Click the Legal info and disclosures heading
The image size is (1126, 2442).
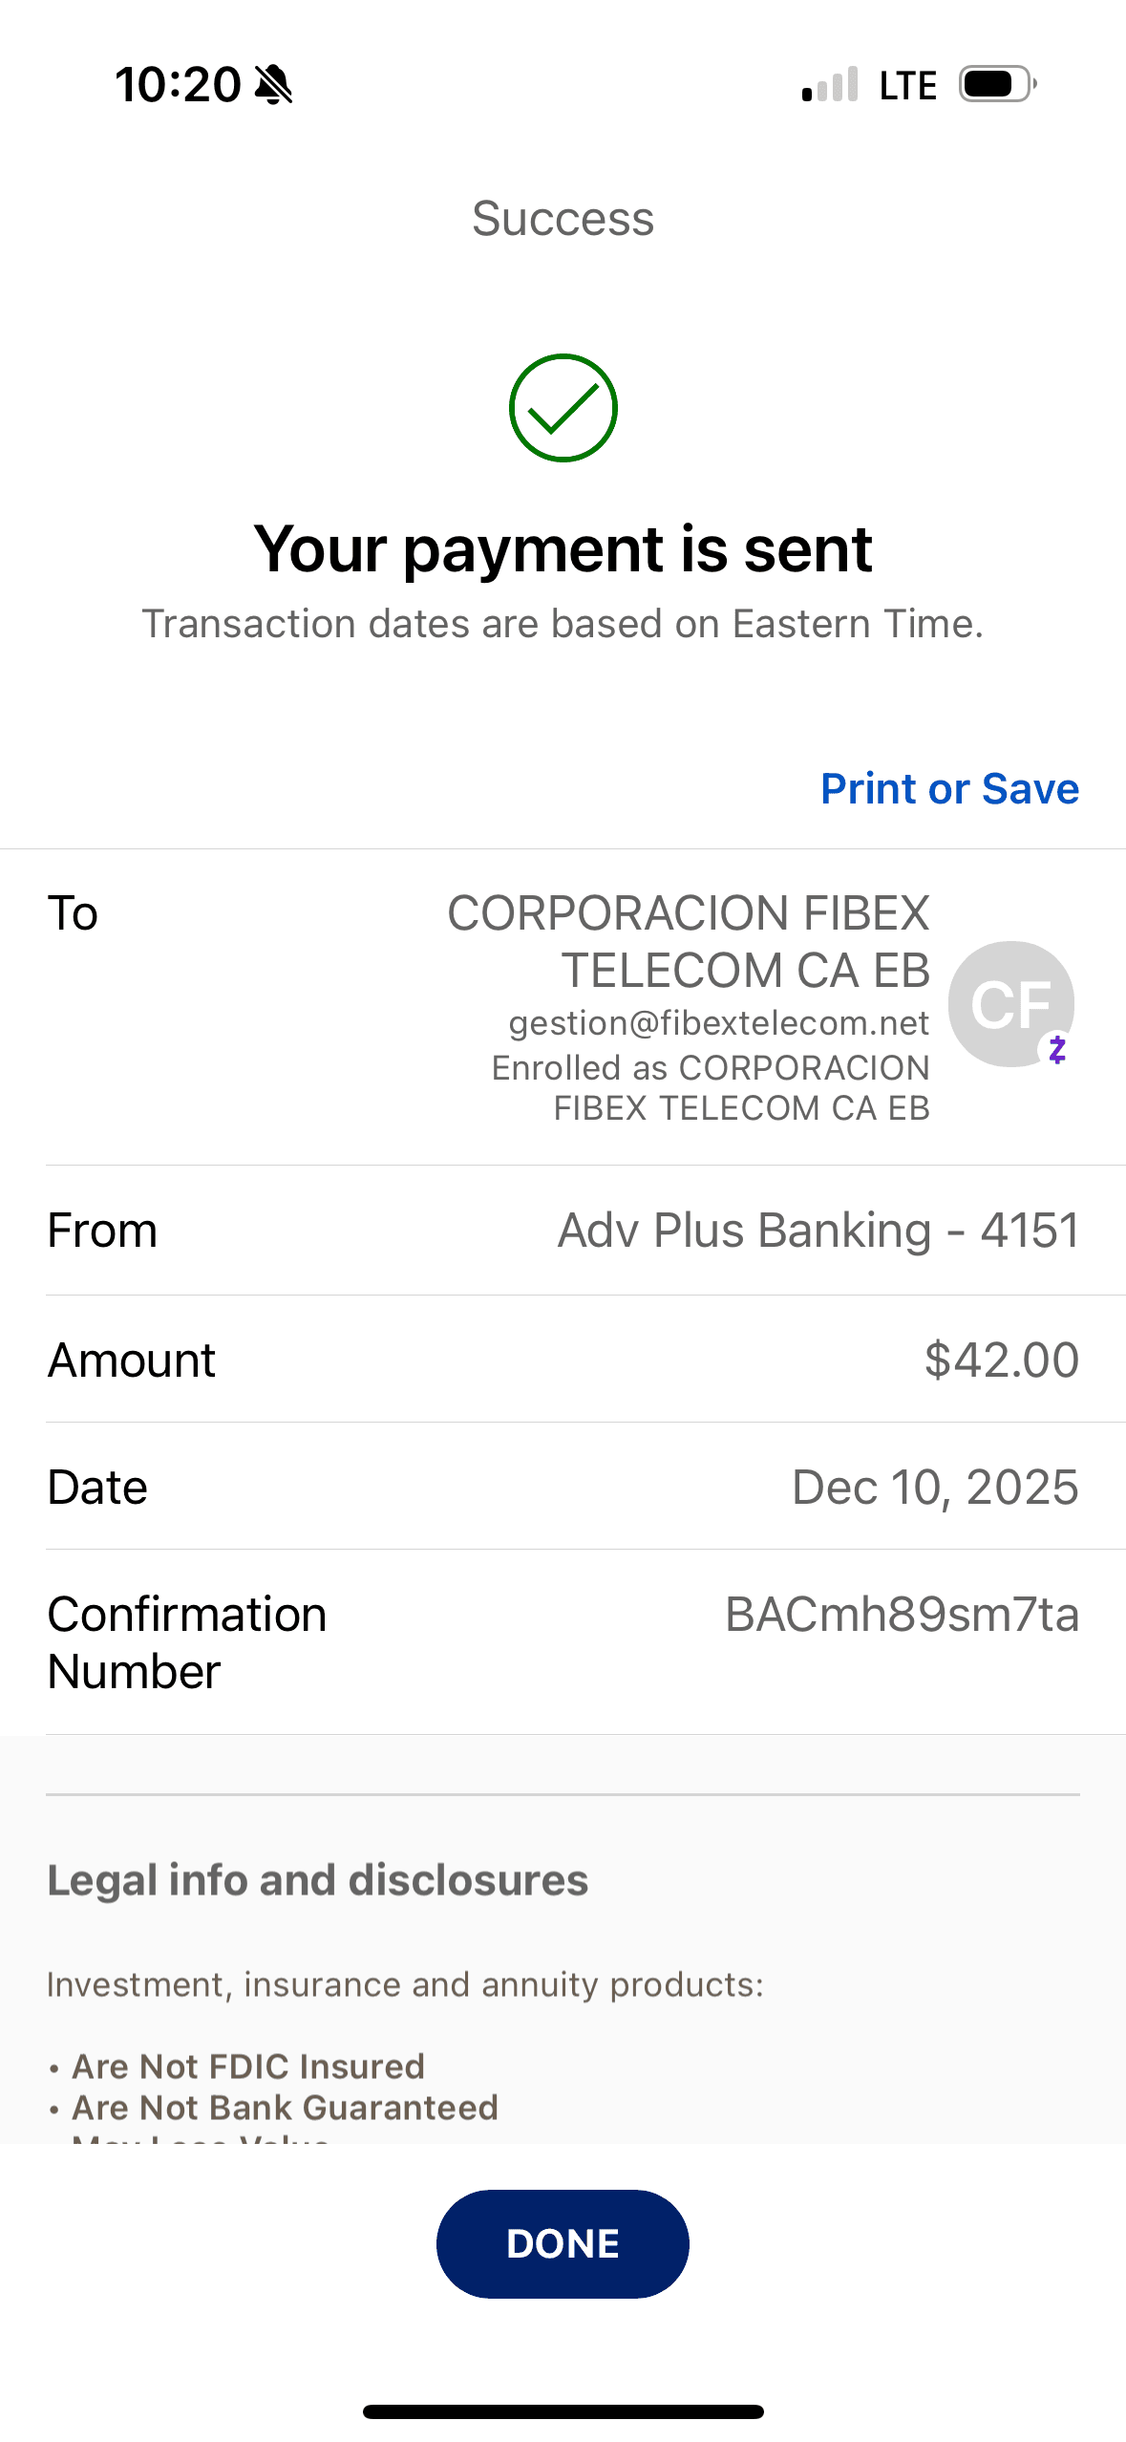[x=317, y=1880]
